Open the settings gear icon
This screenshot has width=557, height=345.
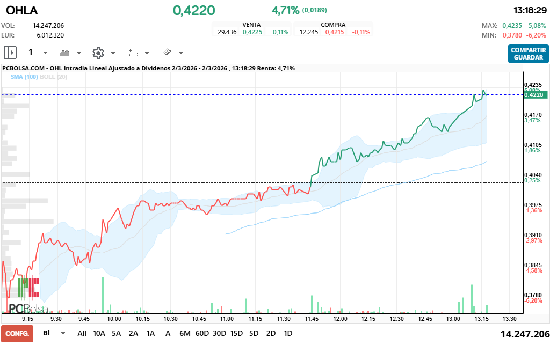click(98, 53)
